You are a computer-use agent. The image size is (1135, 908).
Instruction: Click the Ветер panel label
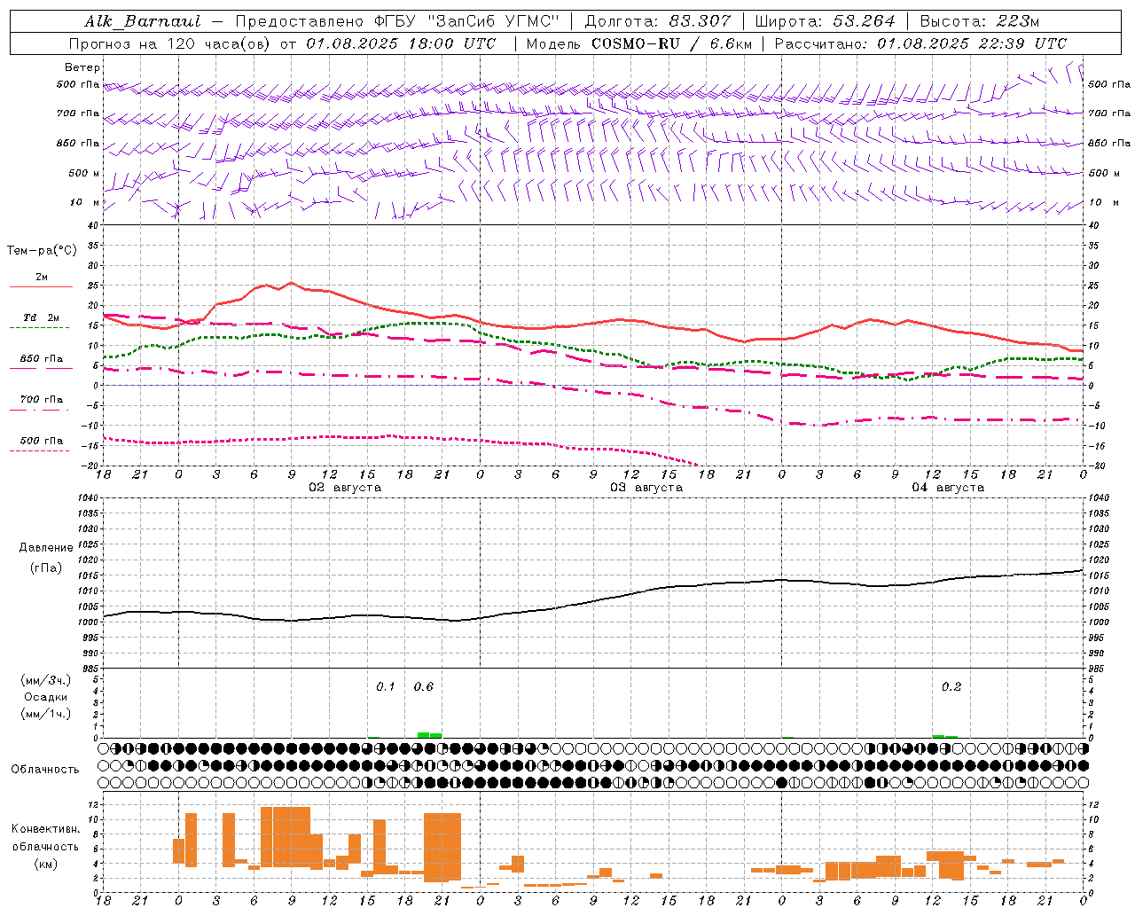82,67
